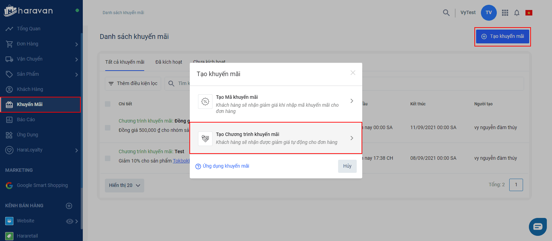Expand the HaraLoyalty submenu arrow

click(77, 150)
